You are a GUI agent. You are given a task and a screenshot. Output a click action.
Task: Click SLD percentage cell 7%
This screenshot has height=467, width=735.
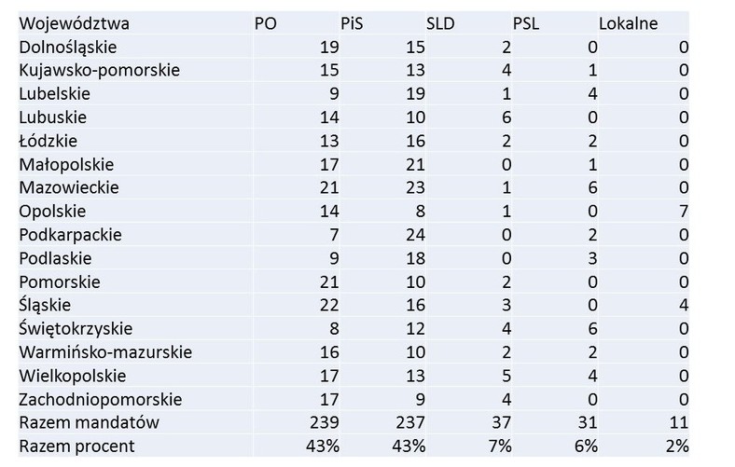(x=500, y=446)
